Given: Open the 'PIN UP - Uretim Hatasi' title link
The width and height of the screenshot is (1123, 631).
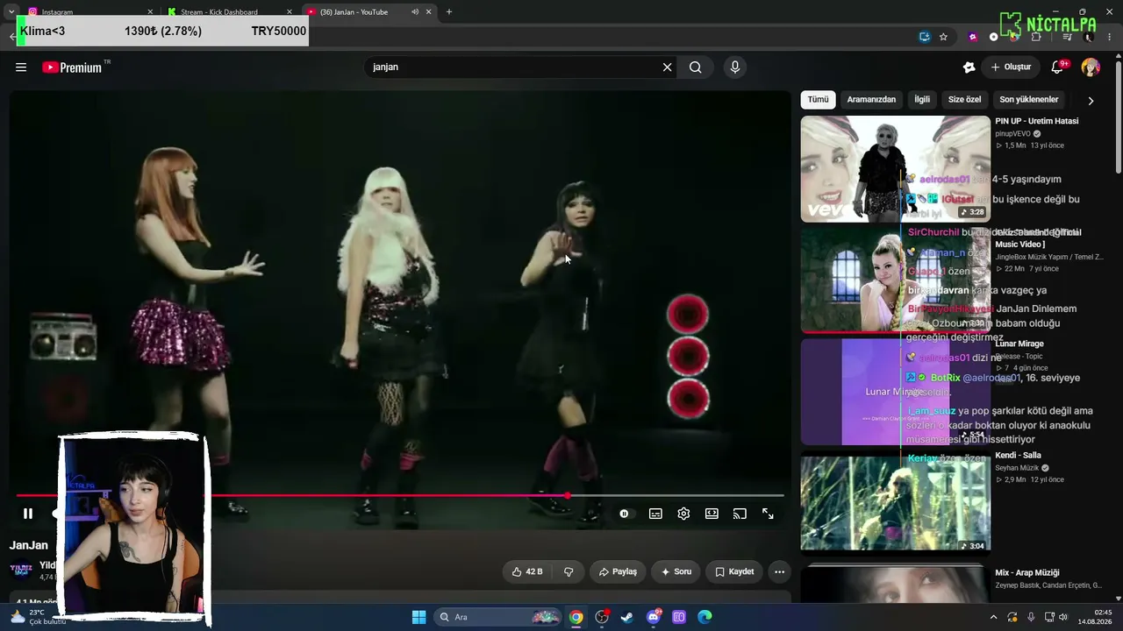Looking at the screenshot, I should 1037,122.
